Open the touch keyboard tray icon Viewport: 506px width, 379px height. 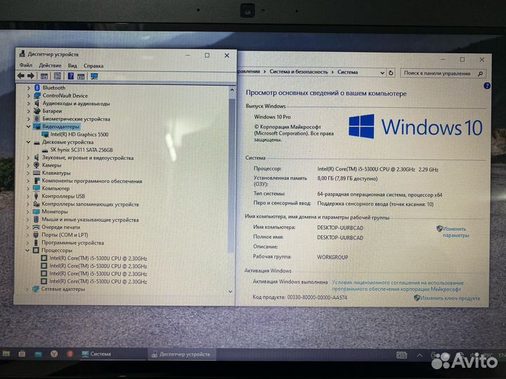click(x=401, y=355)
